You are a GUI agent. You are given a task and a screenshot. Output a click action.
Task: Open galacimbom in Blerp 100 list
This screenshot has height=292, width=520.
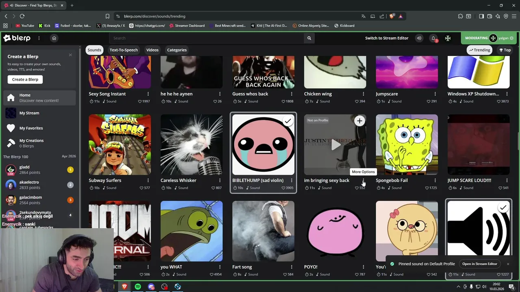point(40,200)
